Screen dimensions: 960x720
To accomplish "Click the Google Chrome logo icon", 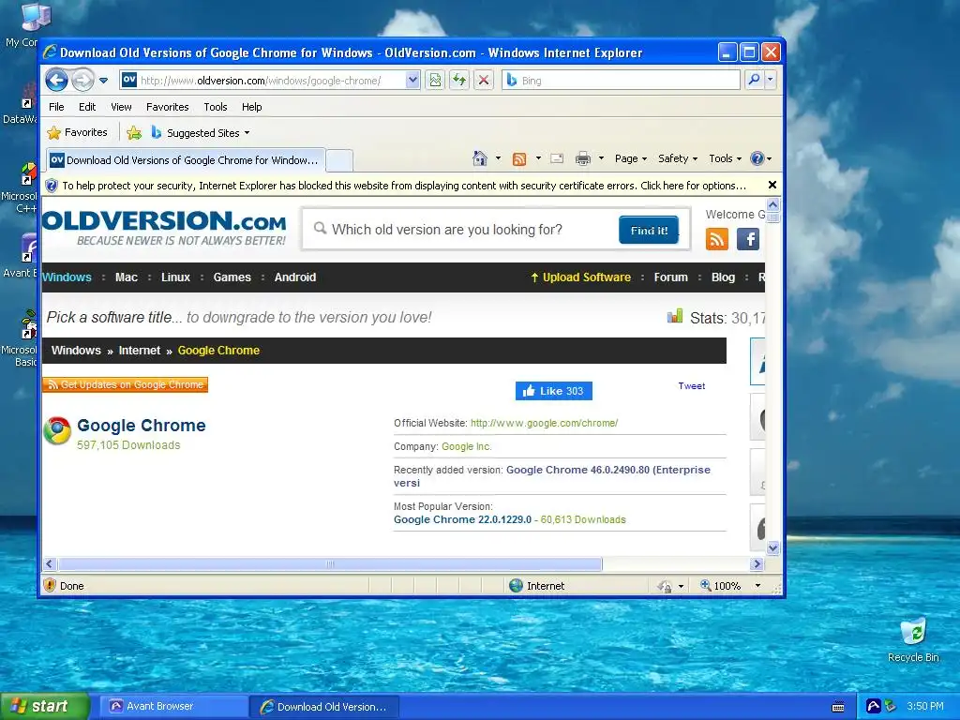I will point(57,431).
